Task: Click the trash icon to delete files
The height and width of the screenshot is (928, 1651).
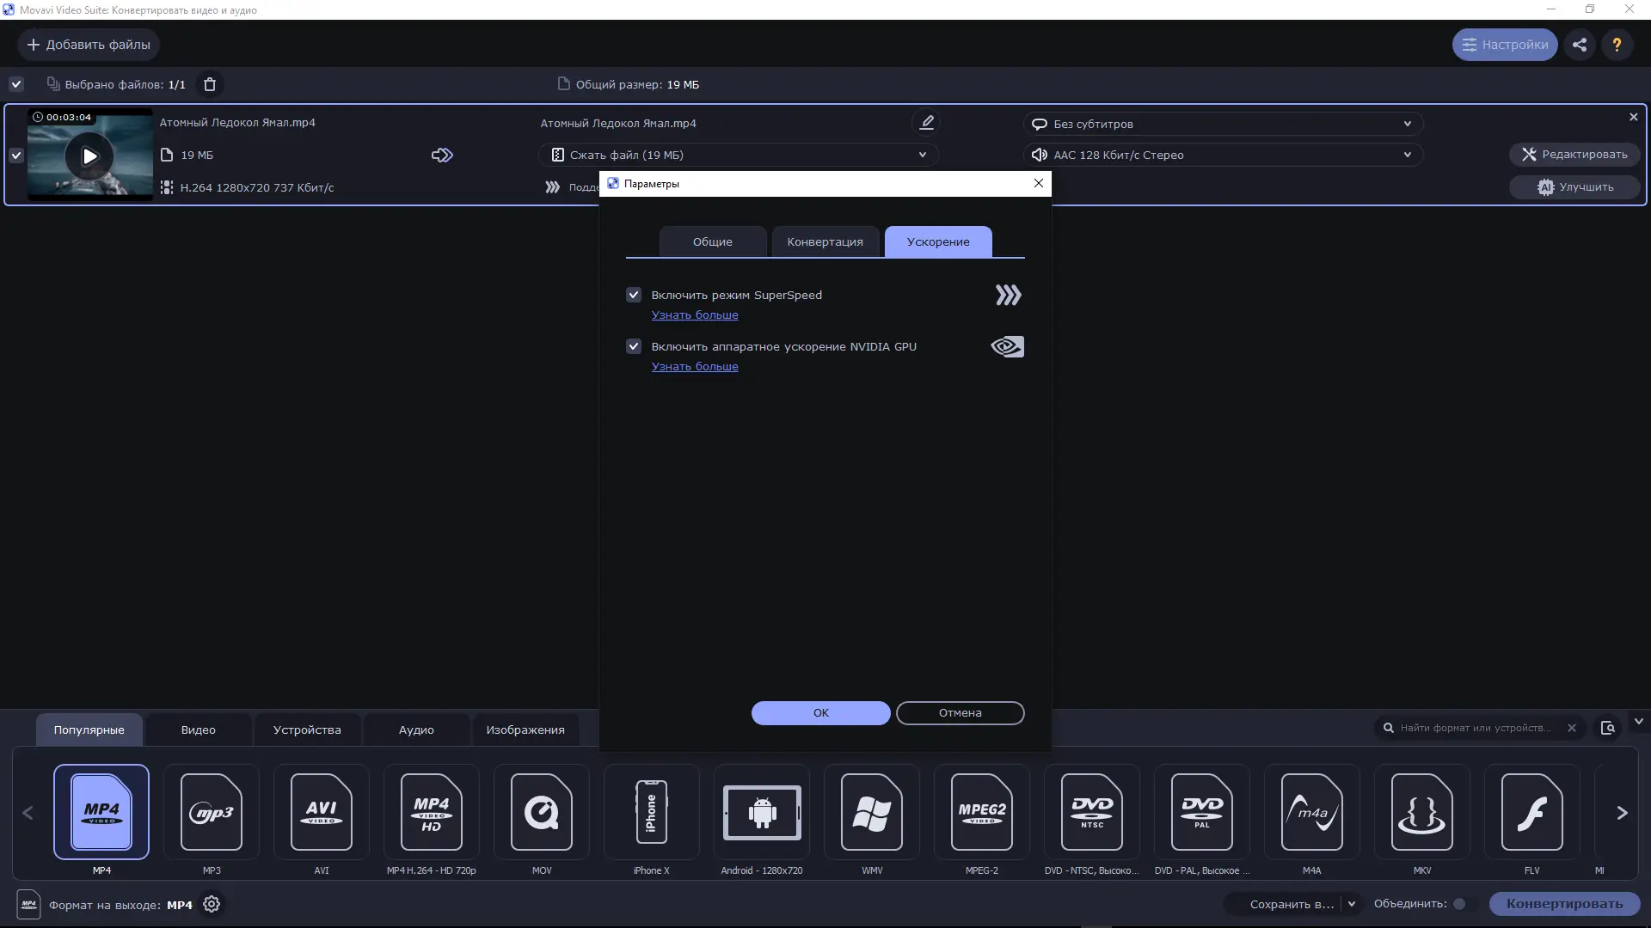Action: (x=209, y=84)
